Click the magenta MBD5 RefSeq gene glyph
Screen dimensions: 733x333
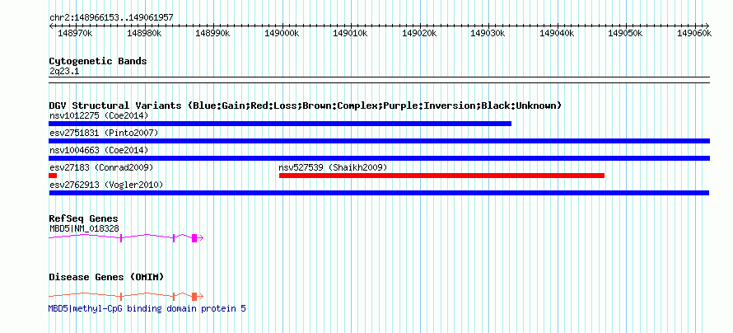pos(126,238)
